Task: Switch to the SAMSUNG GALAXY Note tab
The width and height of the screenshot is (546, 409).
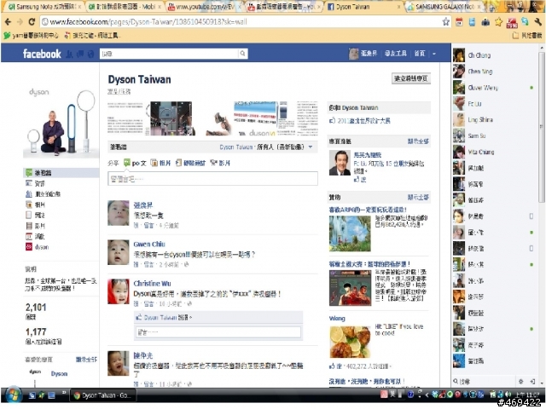Action: click(444, 7)
